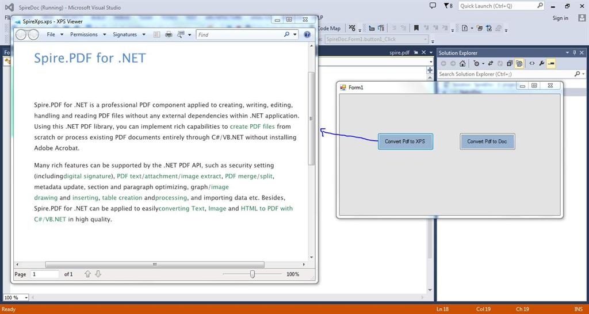This screenshot has width=589, height=314.
Task: Open Visual Studio feedback speech bubble icon
Action: [433, 6]
